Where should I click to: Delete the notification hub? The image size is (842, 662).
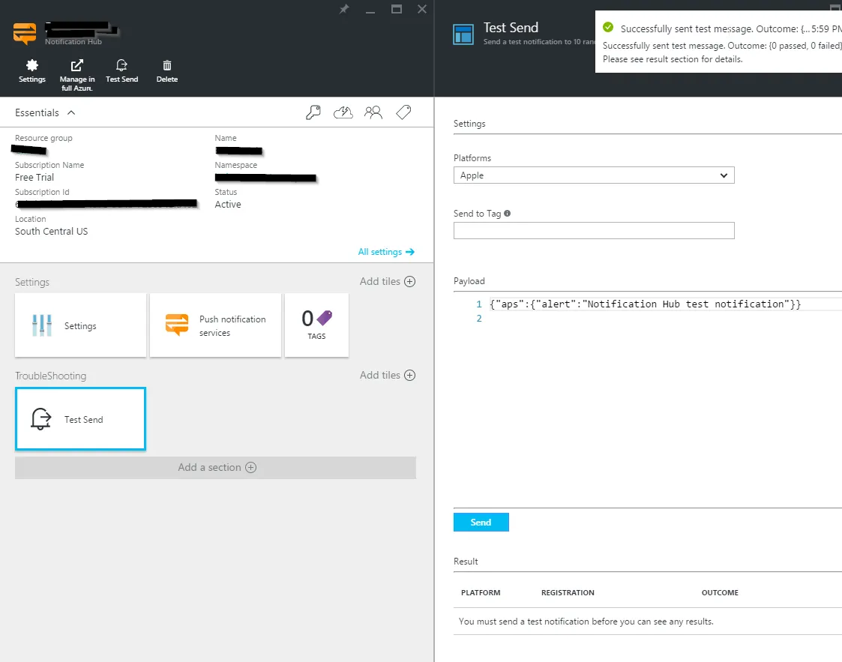(167, 71)
